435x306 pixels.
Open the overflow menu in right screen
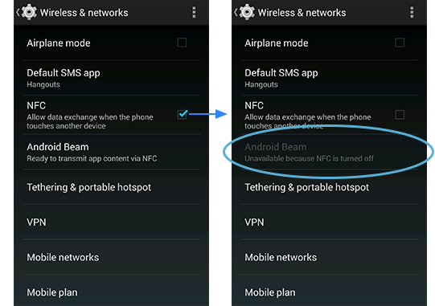click(412, 13)
